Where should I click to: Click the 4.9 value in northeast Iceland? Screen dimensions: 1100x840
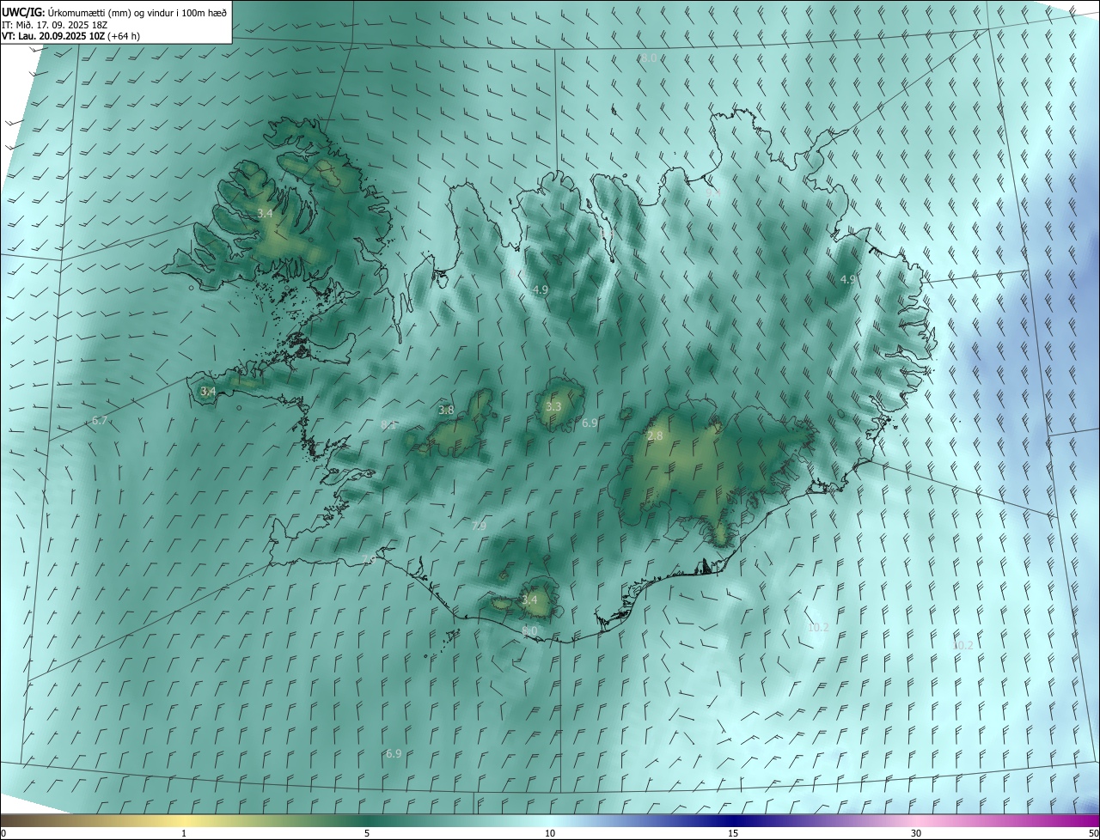847,279
